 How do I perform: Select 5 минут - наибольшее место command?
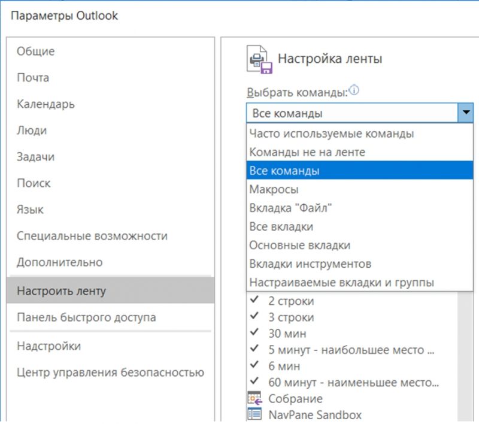pyautogui.click(x=352, y=350)
